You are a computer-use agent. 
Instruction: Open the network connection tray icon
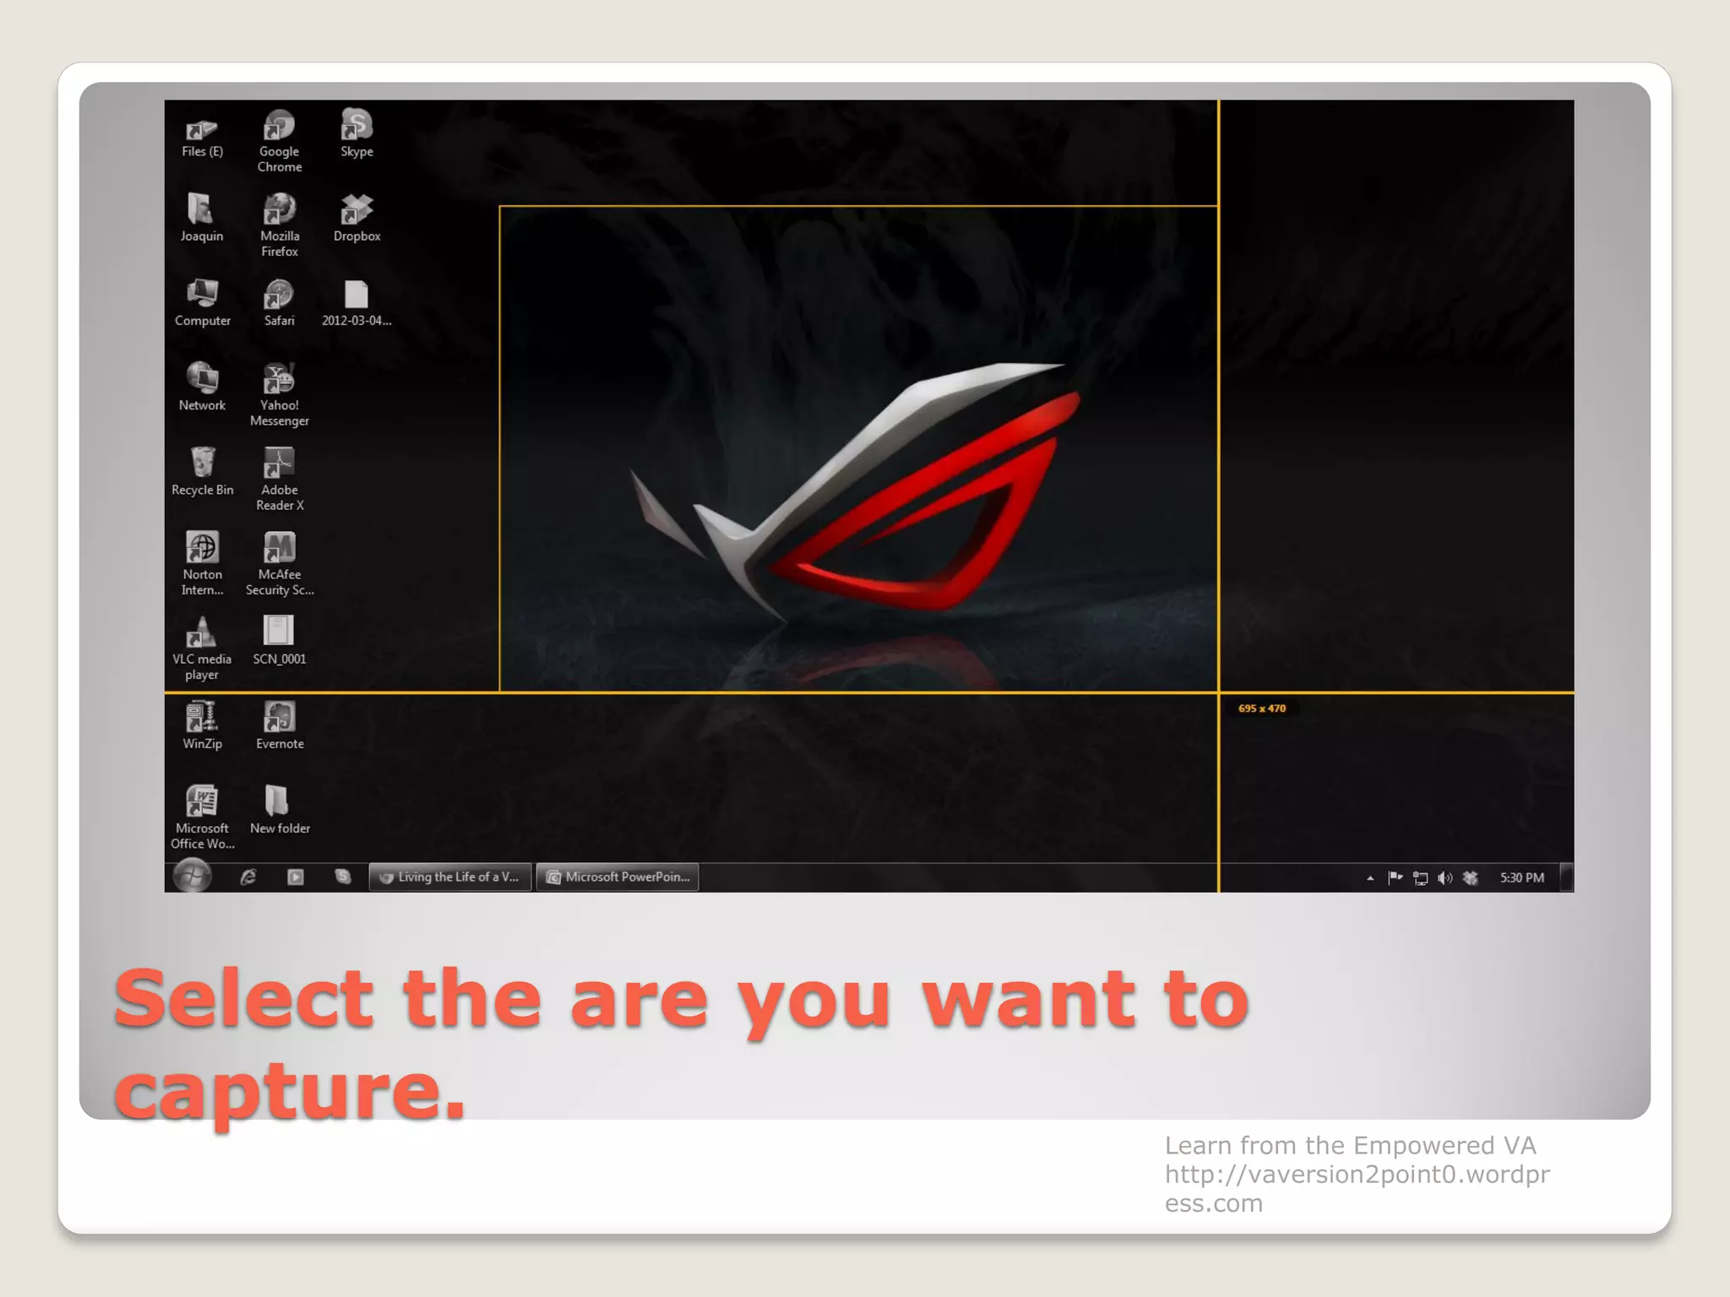[1421, 878]
